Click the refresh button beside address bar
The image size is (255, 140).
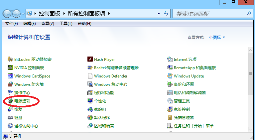166,14
